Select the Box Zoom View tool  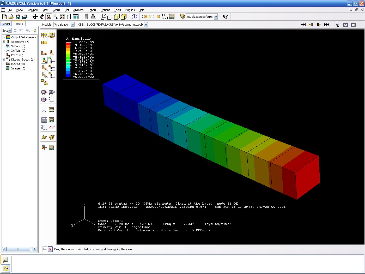(x=55, y=17)
